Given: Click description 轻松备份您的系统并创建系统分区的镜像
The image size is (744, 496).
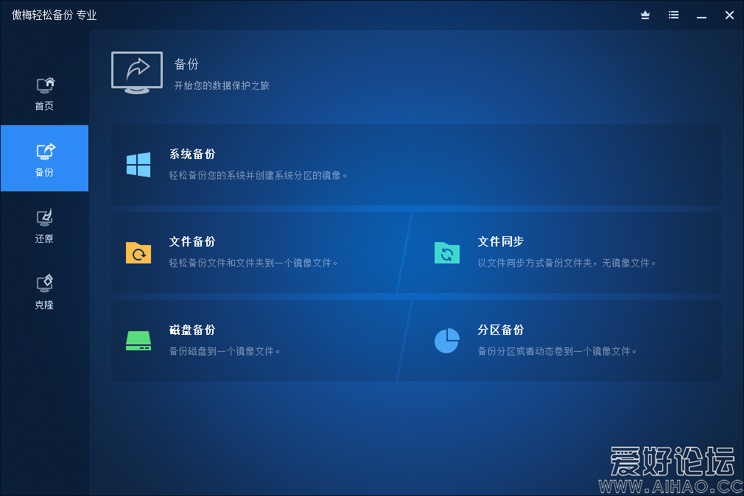Looking at the screenshot, I should click(x=258, y=175).
